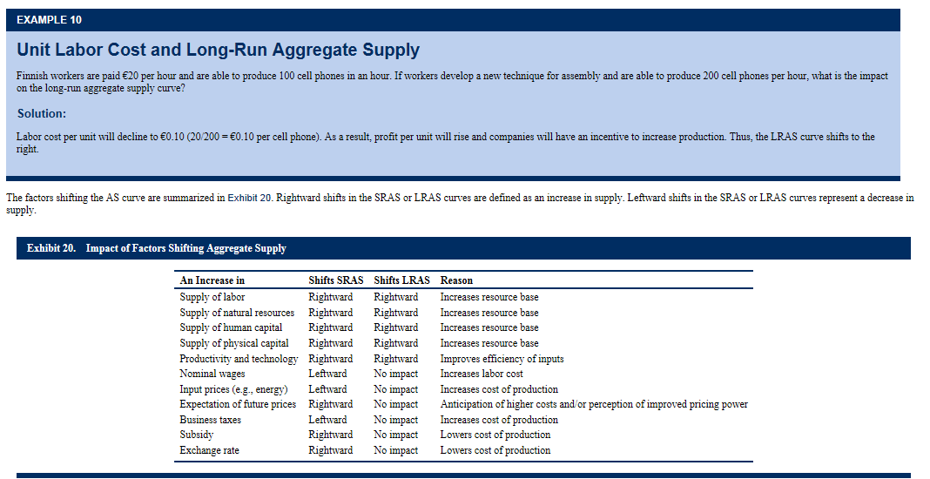This screenshot has height=479, width=930.
Task: Click the 'Expectation of future prices' row
Action: 238,404
